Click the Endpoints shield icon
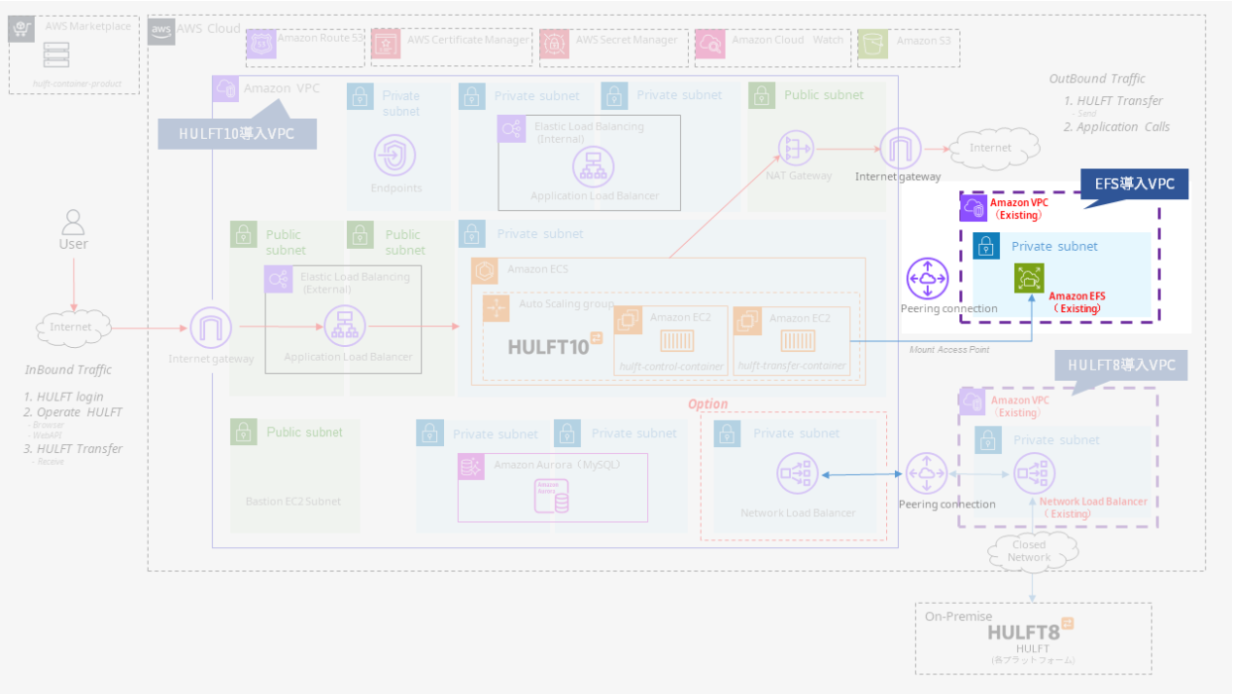This screenshot has height=694, width=1233. (394, 156)
